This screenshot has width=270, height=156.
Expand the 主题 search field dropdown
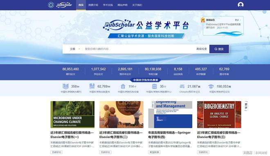pos(75,49)
